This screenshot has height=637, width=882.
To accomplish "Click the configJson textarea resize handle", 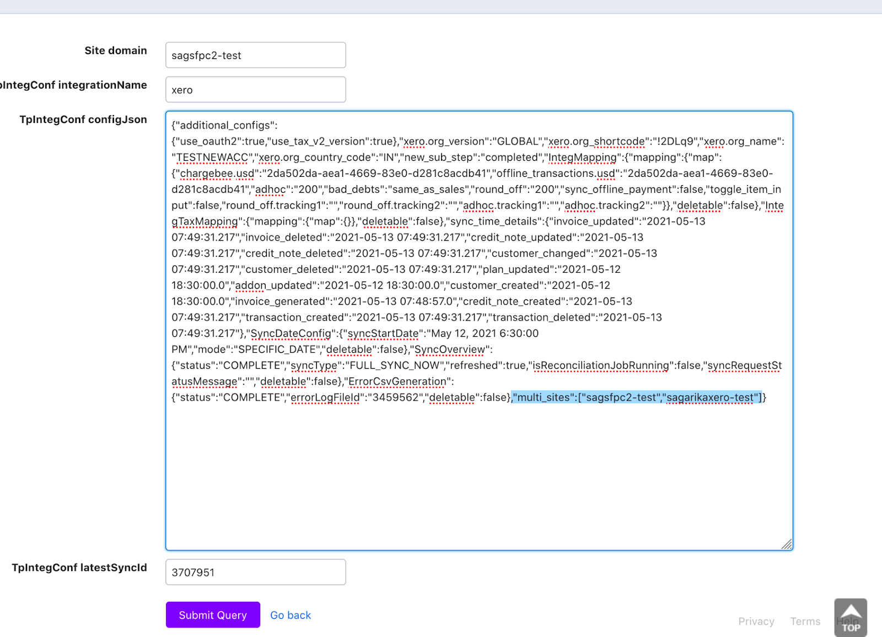I will (787, 544).
